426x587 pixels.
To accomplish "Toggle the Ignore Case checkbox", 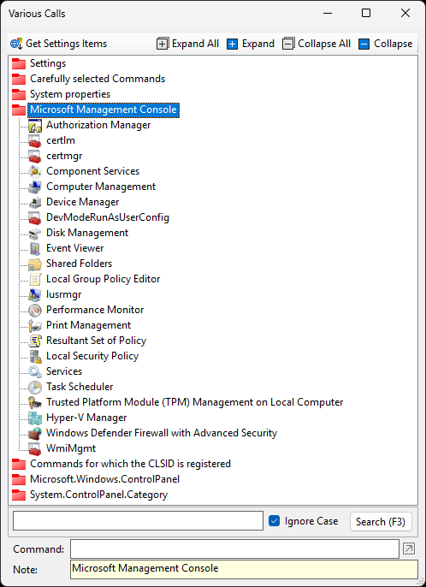I will (x=274, y=521).
